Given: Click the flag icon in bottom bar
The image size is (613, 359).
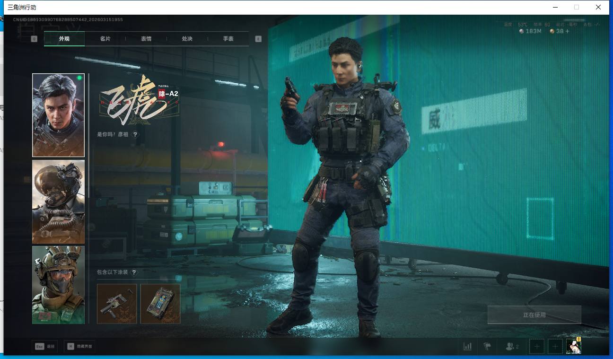Looking at the screenshot, I should pyautogui.click(x=487, y=347).
